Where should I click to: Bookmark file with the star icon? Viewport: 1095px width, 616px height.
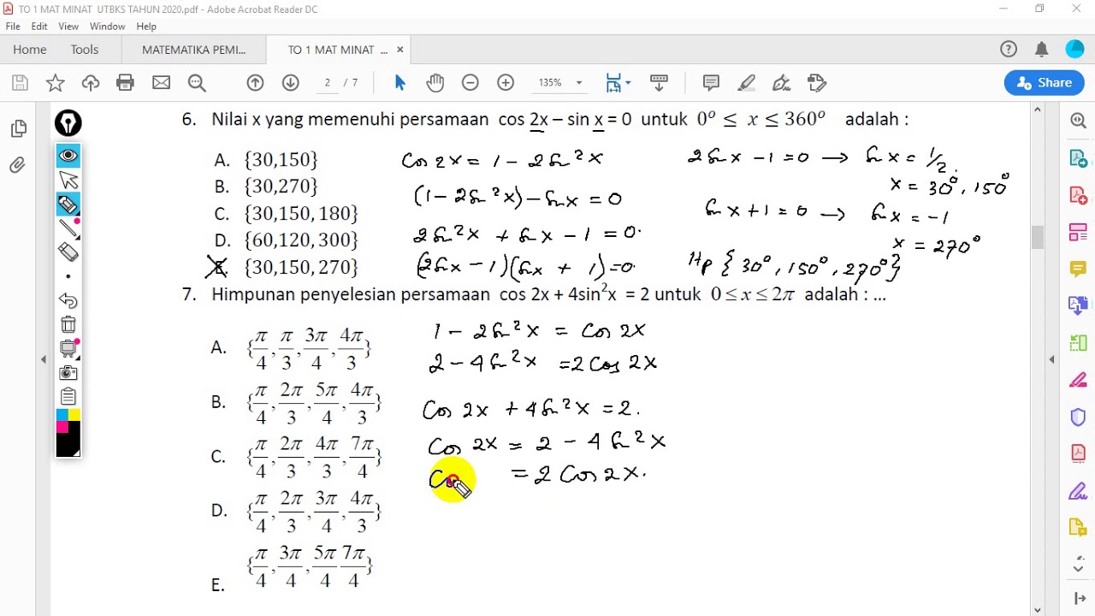[55, 83]
